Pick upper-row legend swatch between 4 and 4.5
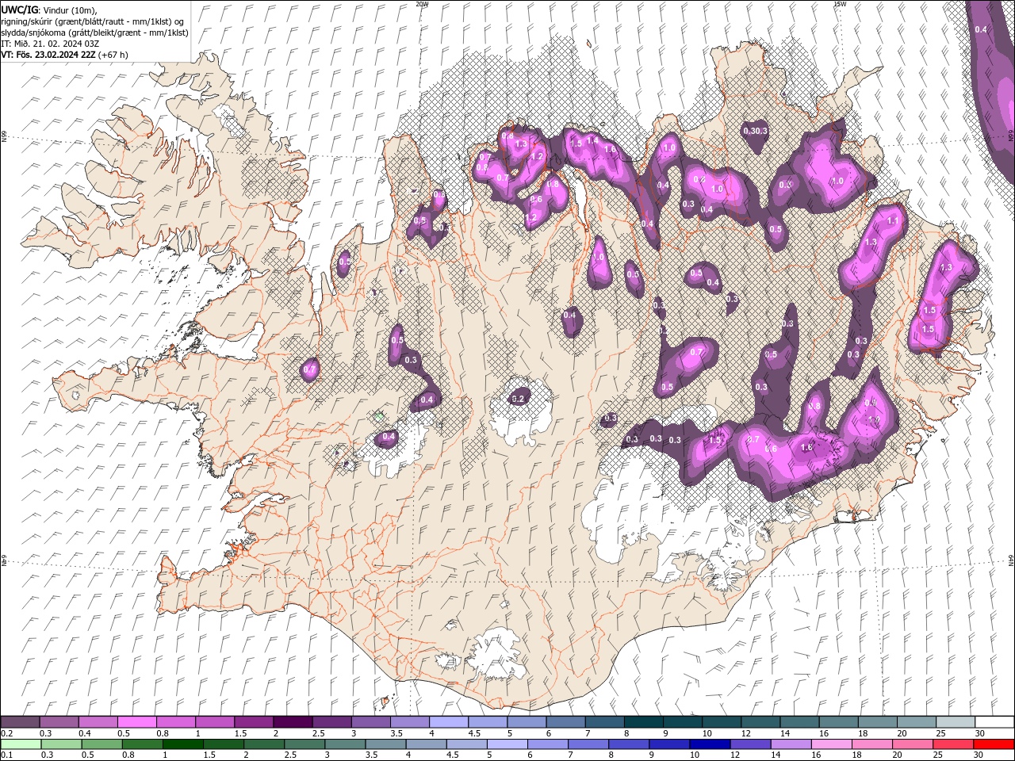Screen dimensions: 1015x761 coord(448,722)
